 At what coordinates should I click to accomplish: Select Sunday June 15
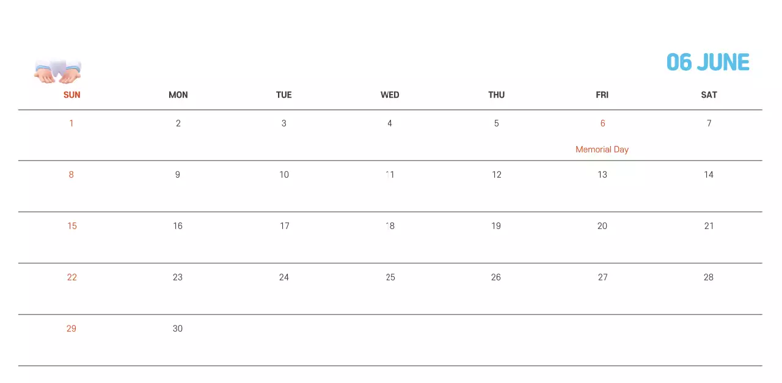(x=72, y=226)
